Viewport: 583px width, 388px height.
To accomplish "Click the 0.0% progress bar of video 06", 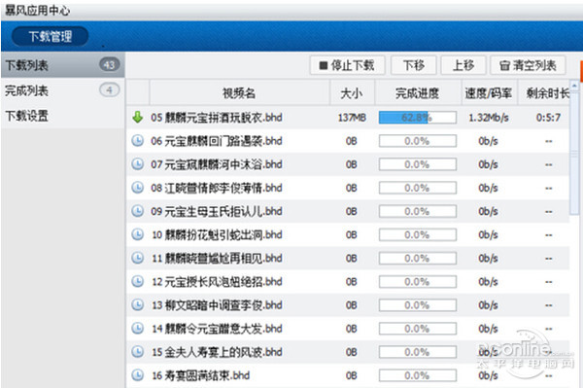I will point(418,141).
